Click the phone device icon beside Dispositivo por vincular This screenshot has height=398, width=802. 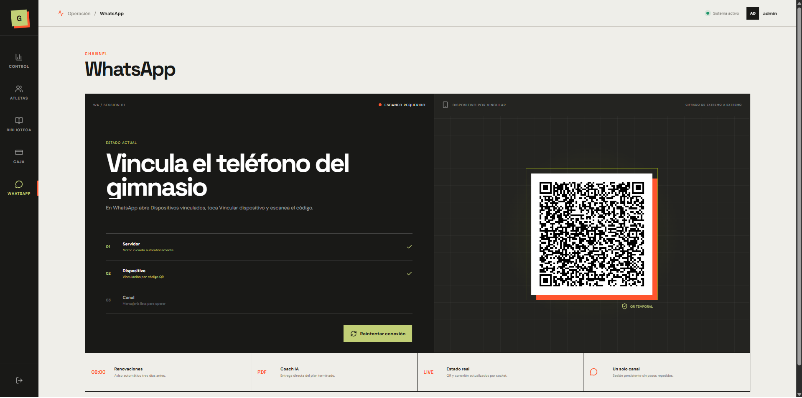(445, 105)
